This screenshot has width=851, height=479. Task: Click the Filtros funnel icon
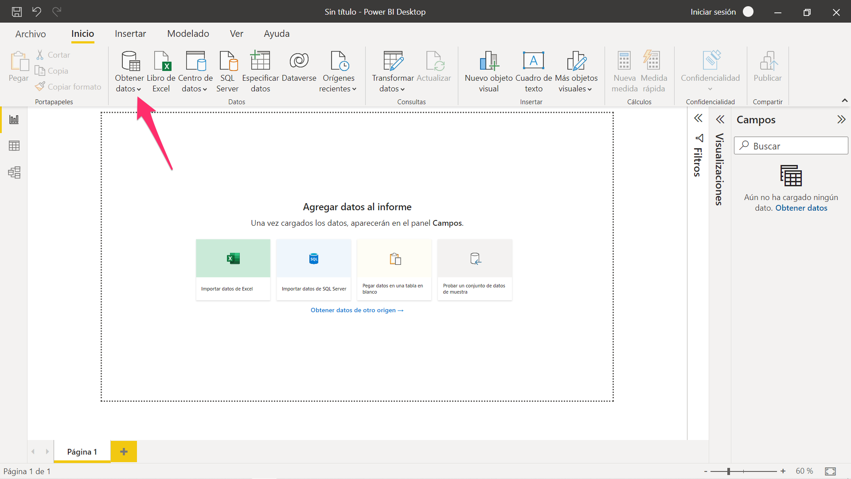(699, 138)
